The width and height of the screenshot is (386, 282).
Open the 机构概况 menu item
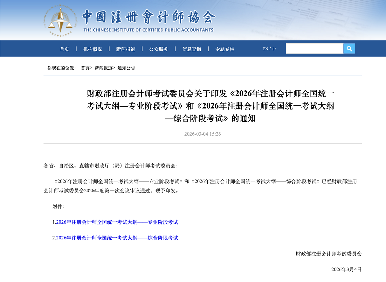[93, 49]
